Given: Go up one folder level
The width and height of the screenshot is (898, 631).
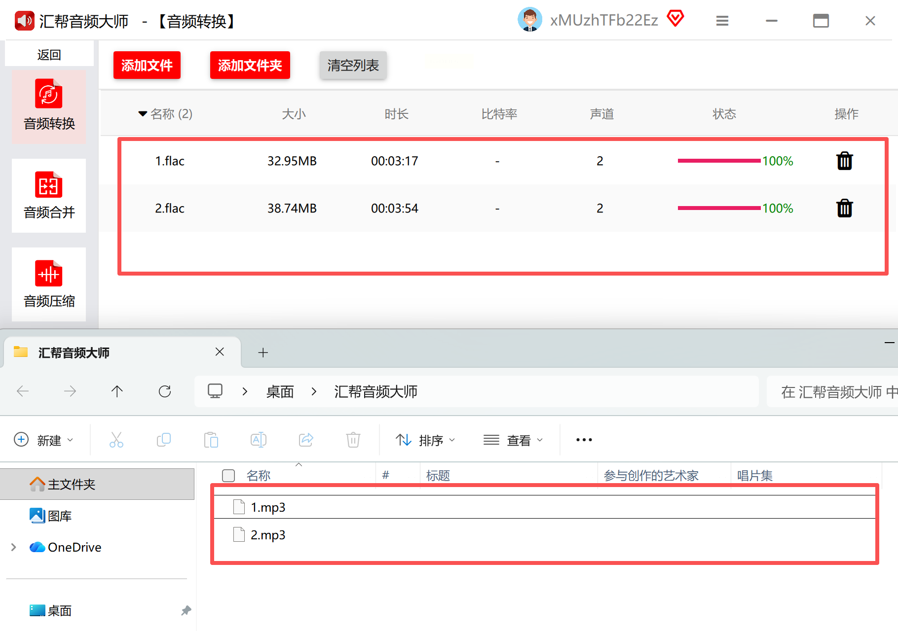Looking at the screenshot, I should coord(117,391).
